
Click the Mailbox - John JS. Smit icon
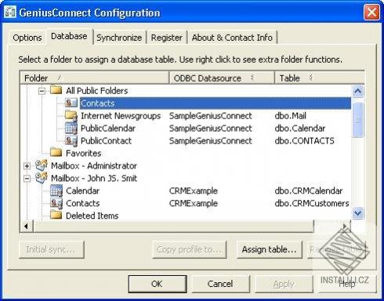tap(42, 178)
